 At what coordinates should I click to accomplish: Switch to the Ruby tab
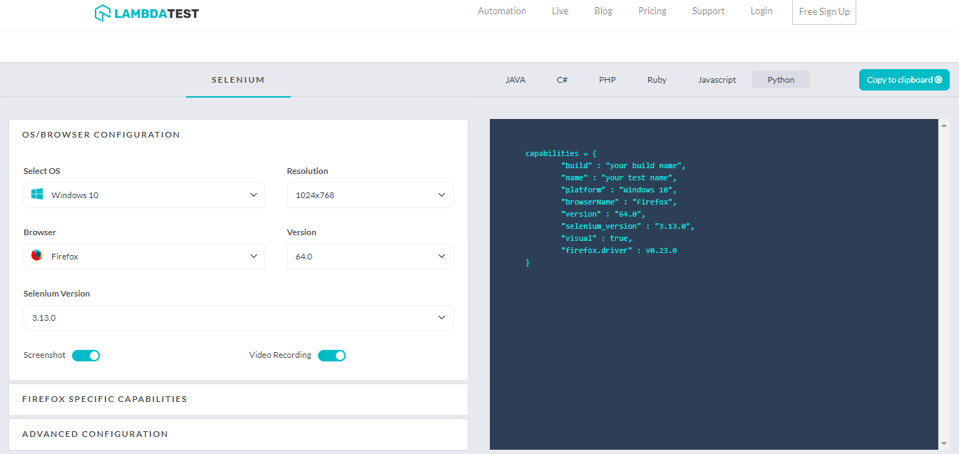(657, 80)
